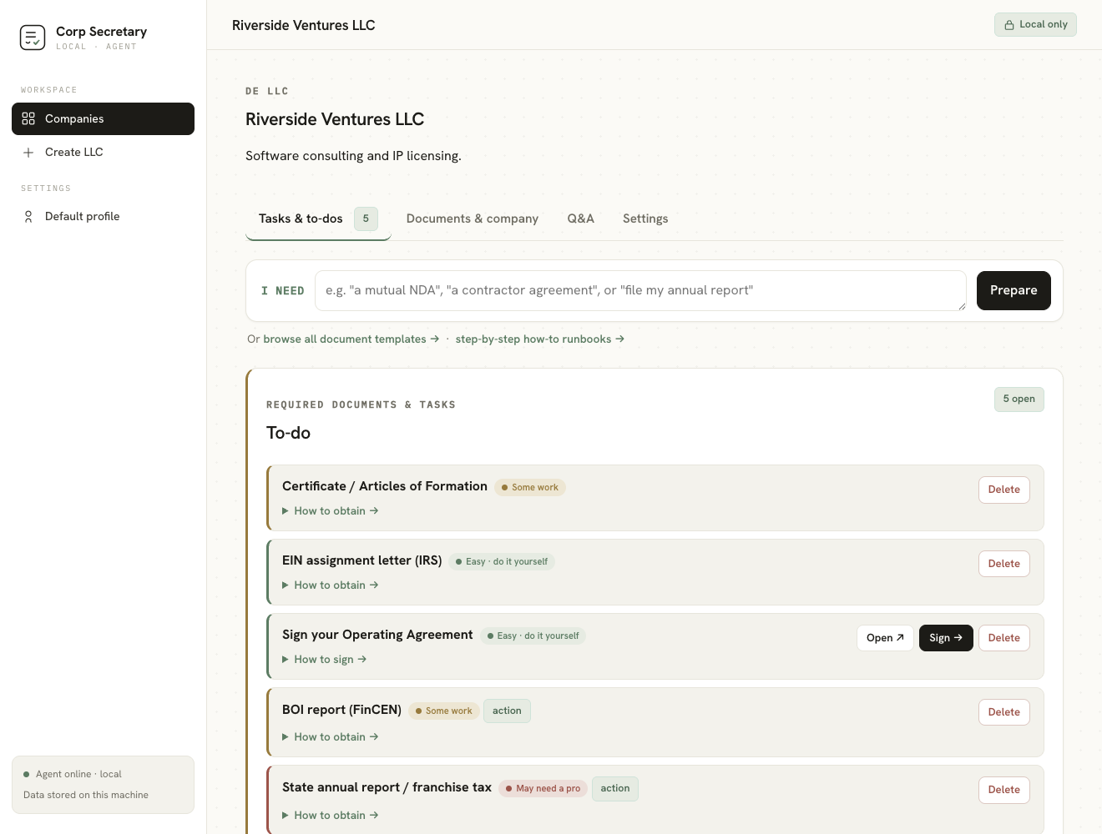The width and height of the screenshot is (1102, 834).
Task: Click the Prepare button
Action: point(1014,290)
